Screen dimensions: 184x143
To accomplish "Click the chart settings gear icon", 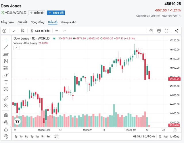I will coord(159,31).
